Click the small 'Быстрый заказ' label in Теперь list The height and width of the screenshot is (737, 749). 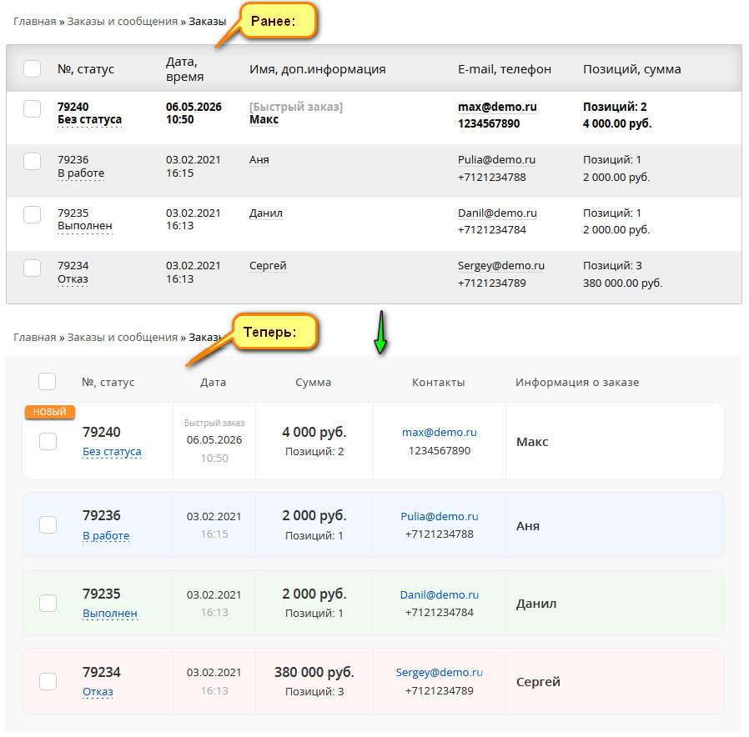[214, 423]
